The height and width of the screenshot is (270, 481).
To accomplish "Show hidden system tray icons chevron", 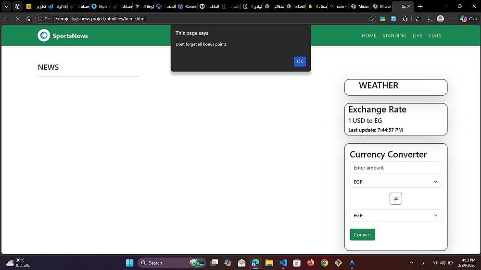I will [411, 263].
